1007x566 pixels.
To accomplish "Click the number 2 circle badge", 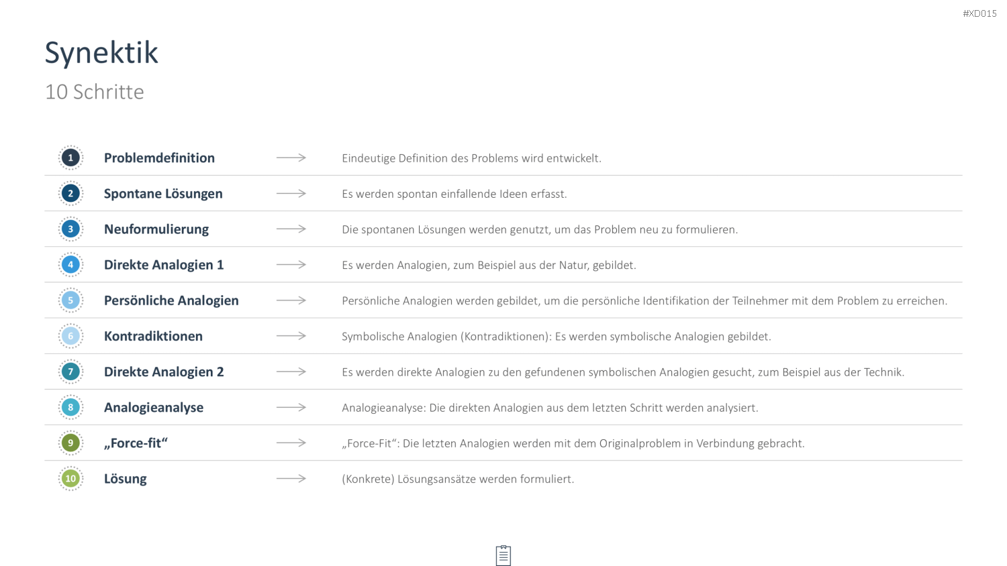I will click(x=70, y=193).
